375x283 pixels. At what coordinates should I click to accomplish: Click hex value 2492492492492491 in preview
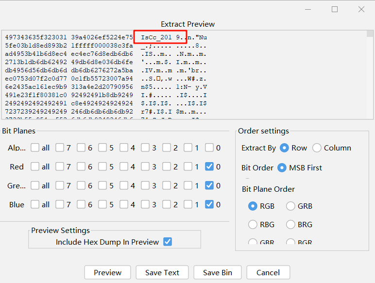(36, 103)
